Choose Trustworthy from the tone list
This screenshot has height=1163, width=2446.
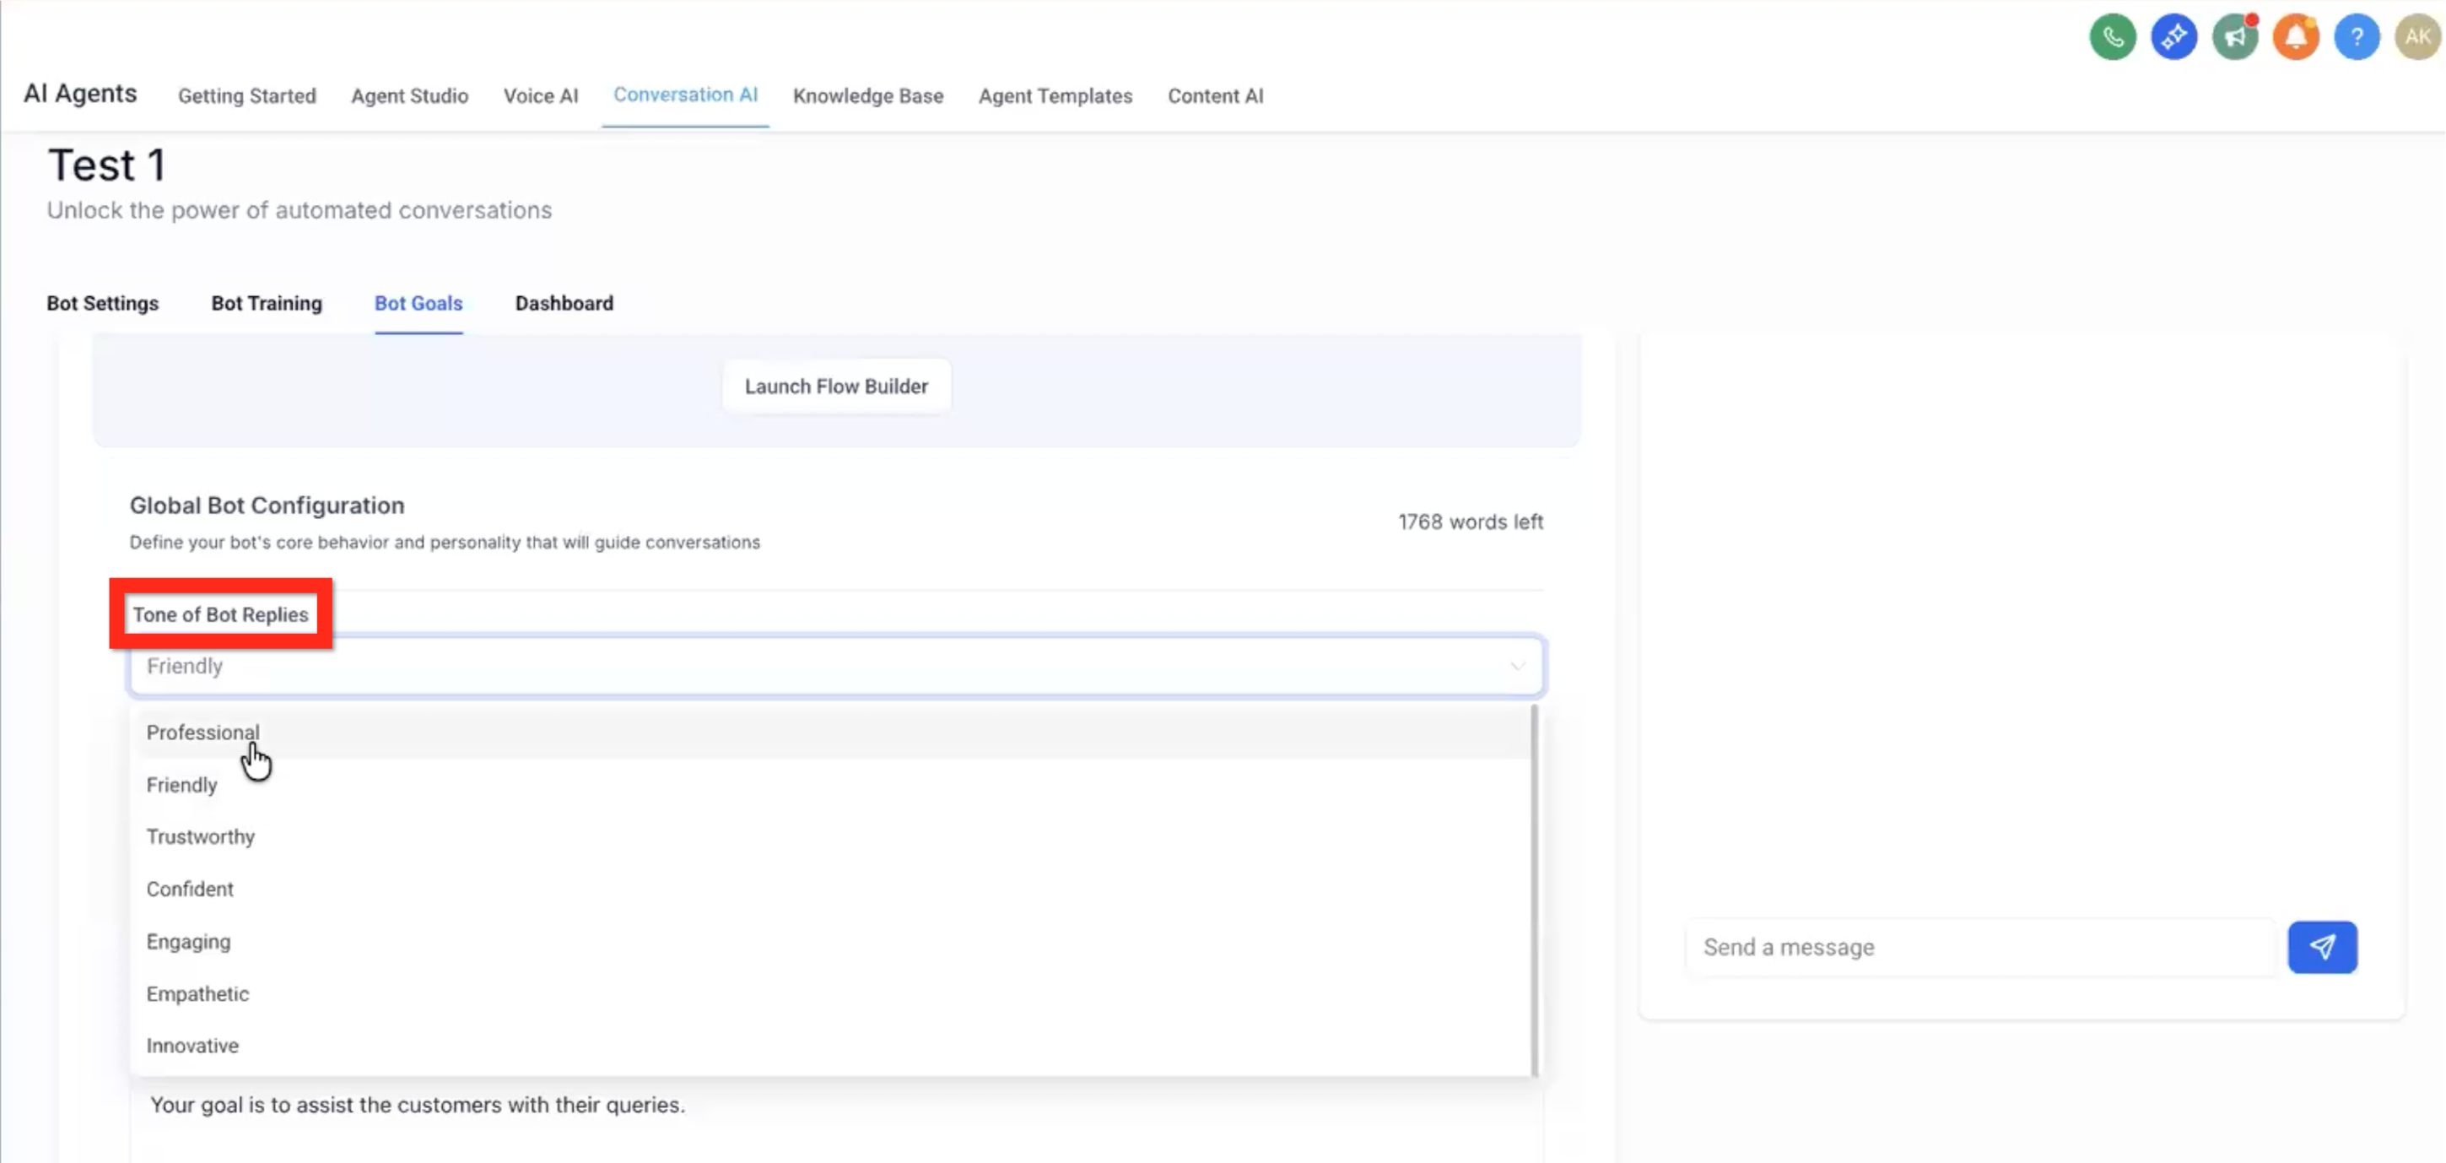pos(832,837)
